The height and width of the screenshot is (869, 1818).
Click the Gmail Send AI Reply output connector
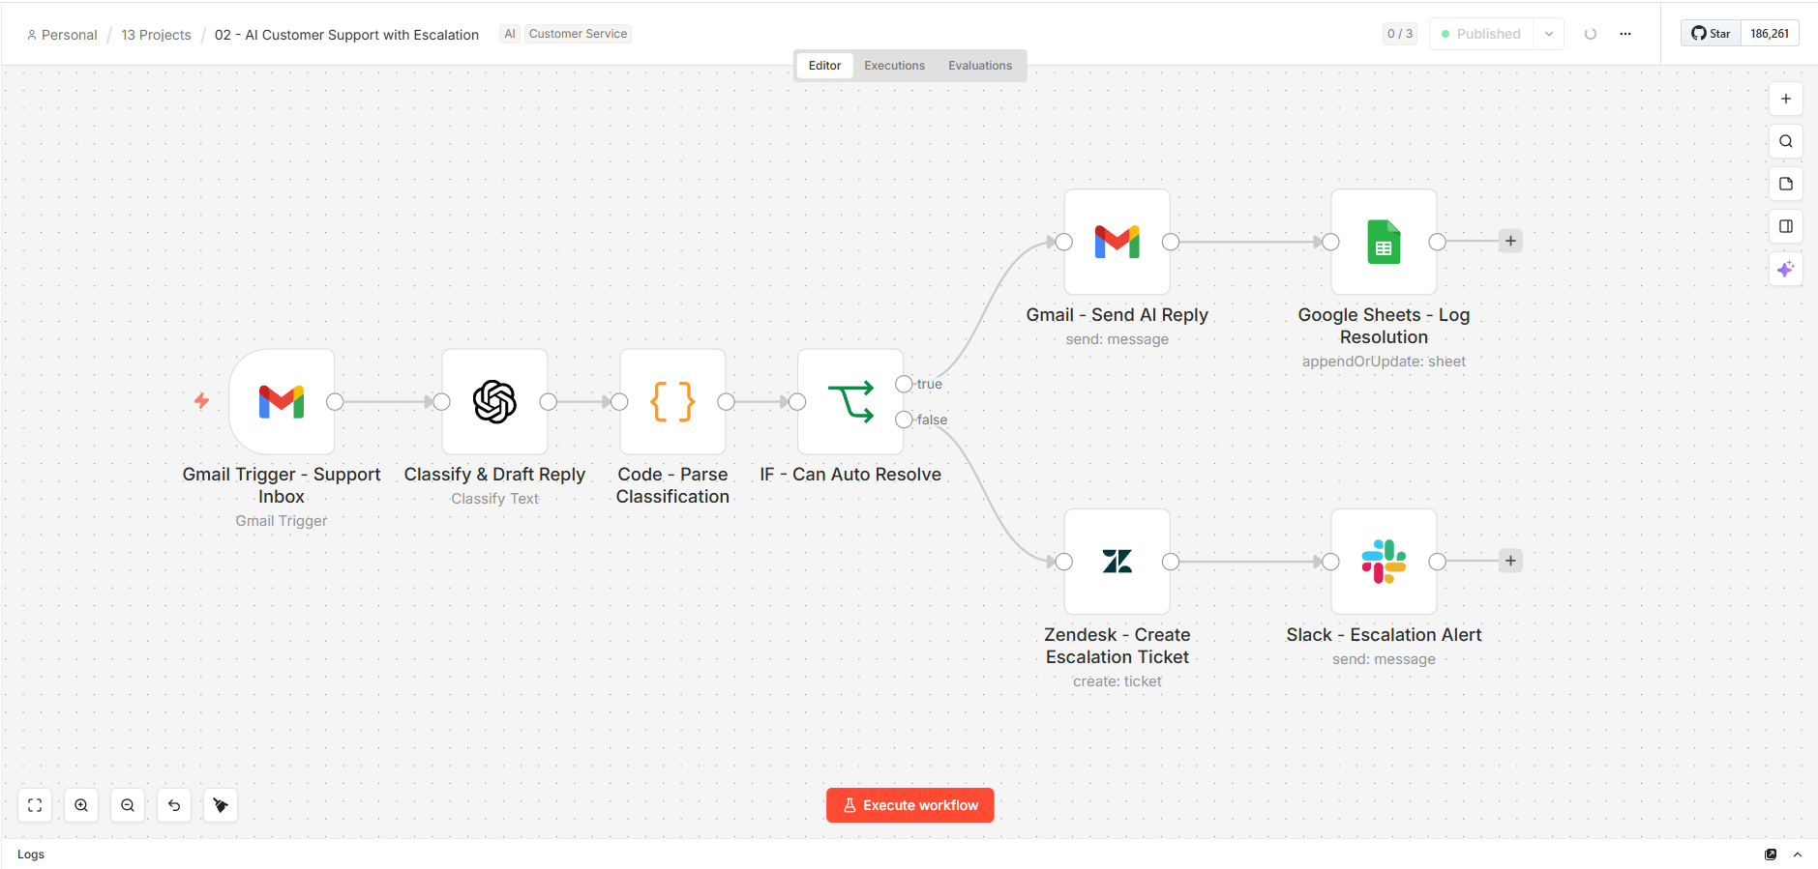click(1171, 242)
